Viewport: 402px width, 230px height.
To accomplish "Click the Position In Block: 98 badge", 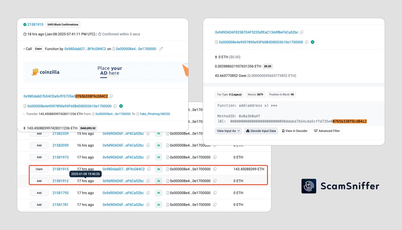I will click(282, 95).
